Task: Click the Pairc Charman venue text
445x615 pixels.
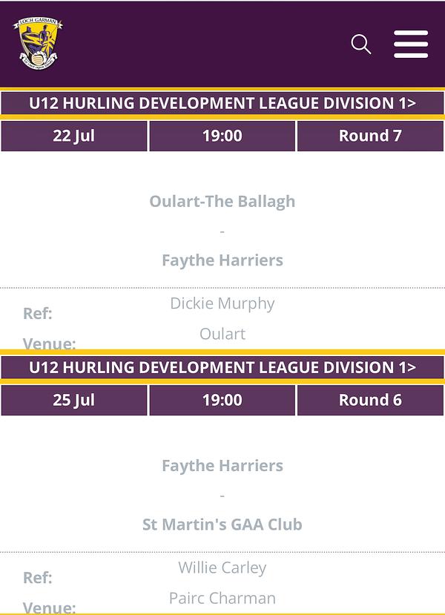Action: [222, 599]
